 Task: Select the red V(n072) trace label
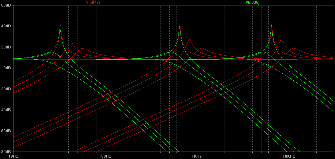pos(93,2)
